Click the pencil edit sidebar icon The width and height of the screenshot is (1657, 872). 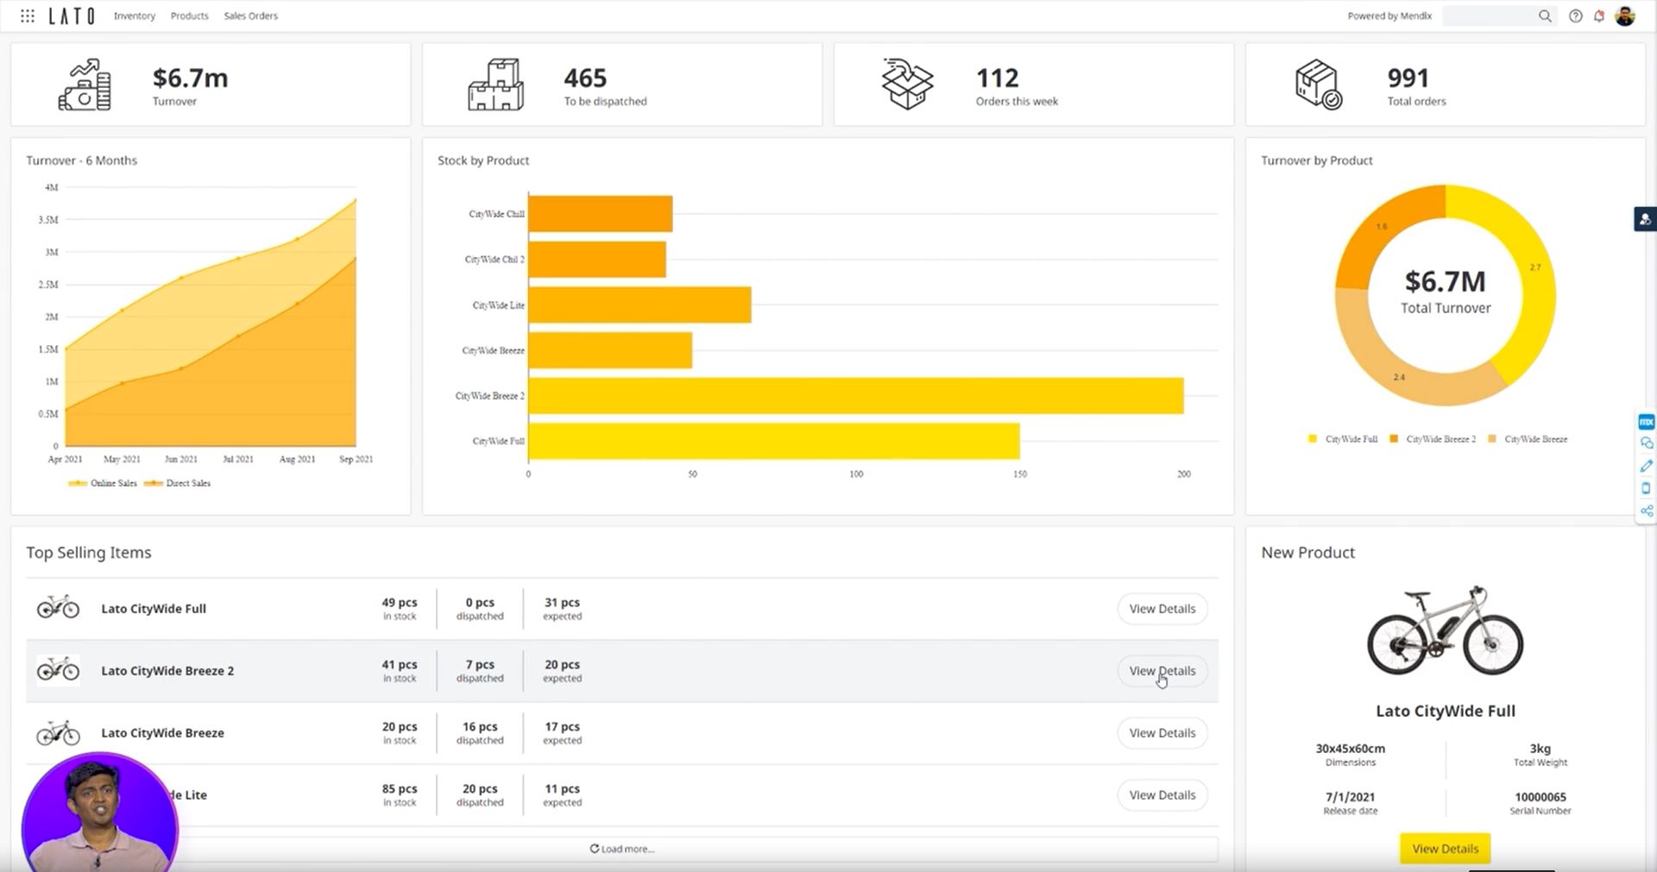click(x=1646, y=466)
